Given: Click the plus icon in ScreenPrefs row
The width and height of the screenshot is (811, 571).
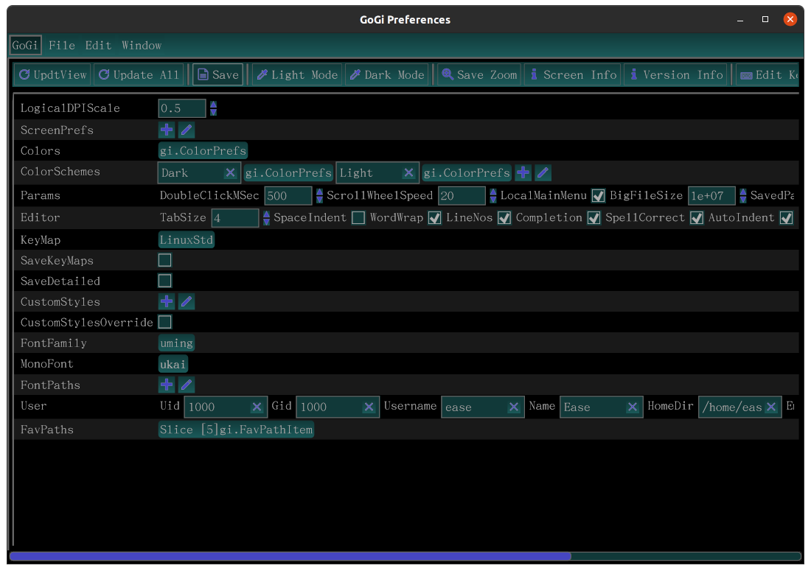Looking at the screenshot, I should 167,130.
